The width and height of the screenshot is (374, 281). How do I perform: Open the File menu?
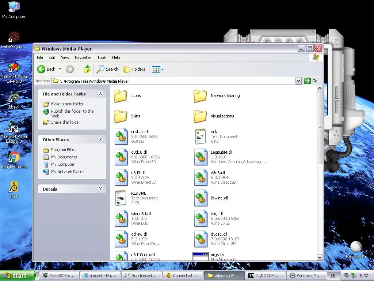click(x=40, y=57)
